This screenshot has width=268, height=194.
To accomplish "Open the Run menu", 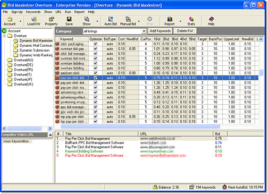I will (x=68, y=12).
